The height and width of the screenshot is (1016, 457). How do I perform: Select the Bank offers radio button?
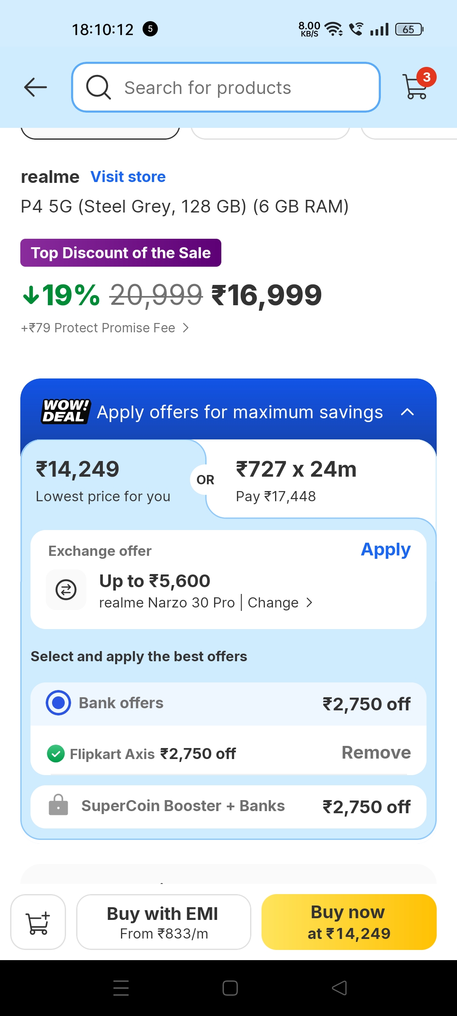[x=58, y=703]
